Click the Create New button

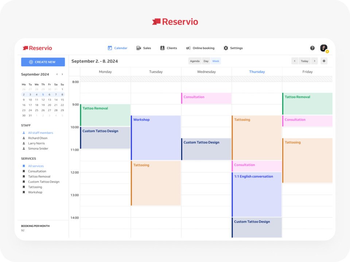[43, 62]
